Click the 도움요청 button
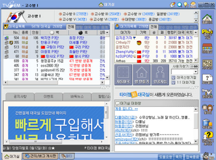 point(166,157)
